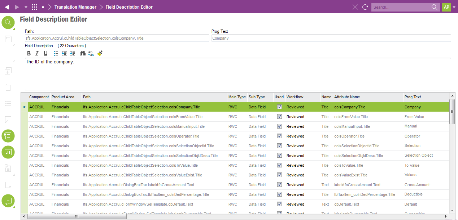Toggle Used checkbox on colsOperator.Title row
458x220 pixels.
click(x=279, y=136)
